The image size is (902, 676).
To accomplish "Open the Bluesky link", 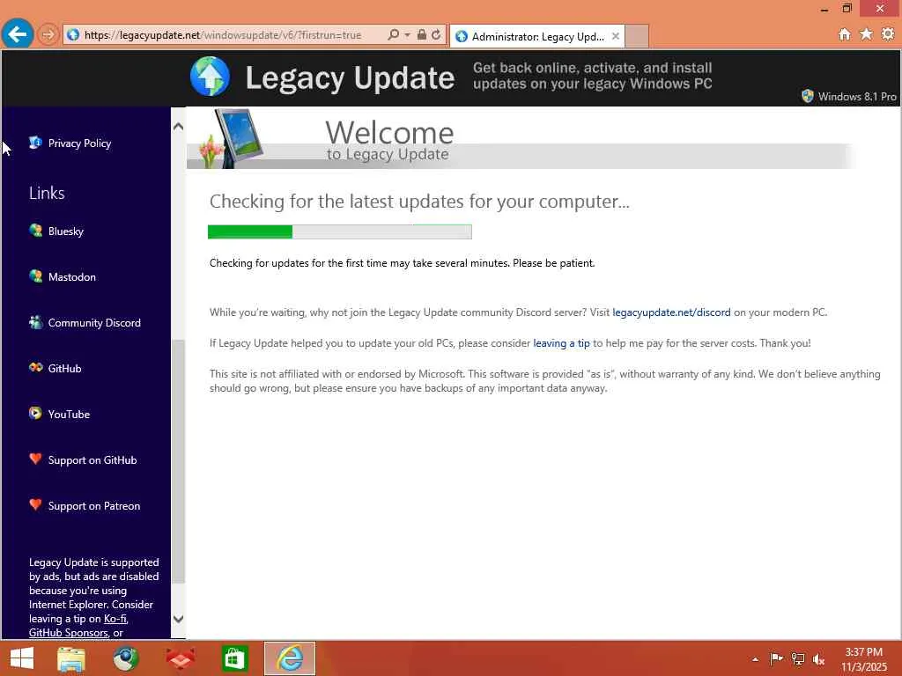I will click(65, 231).
